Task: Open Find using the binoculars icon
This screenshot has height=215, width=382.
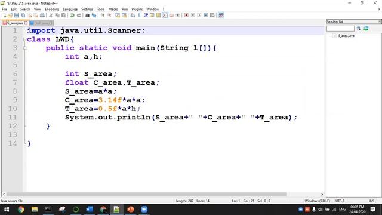Action: tap(87, 15)
